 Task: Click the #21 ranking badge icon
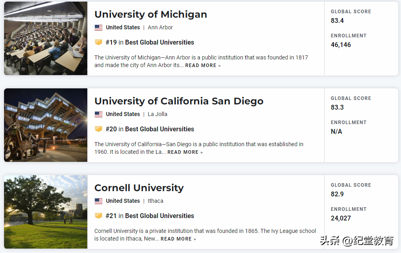[99, 216]
